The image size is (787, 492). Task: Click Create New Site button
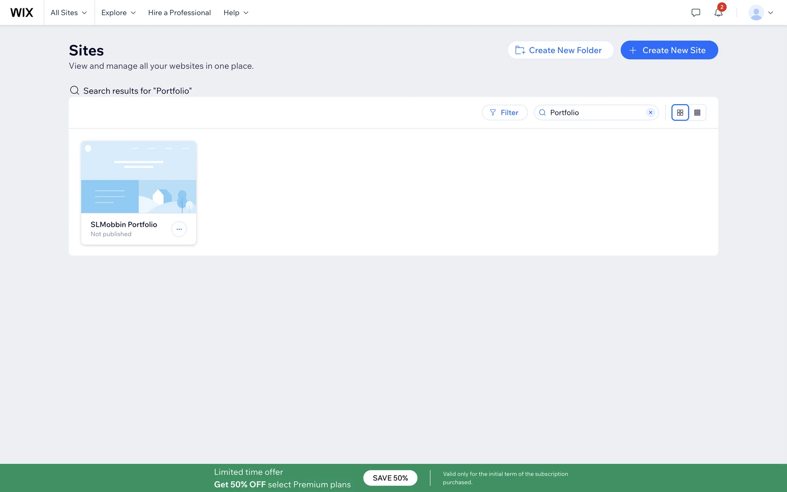point(669,50)
